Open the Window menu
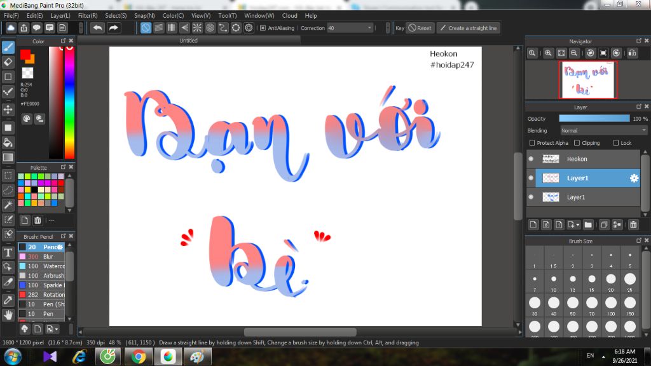The height and width of the screenshot is (366, 651). [x=259, y=15]
